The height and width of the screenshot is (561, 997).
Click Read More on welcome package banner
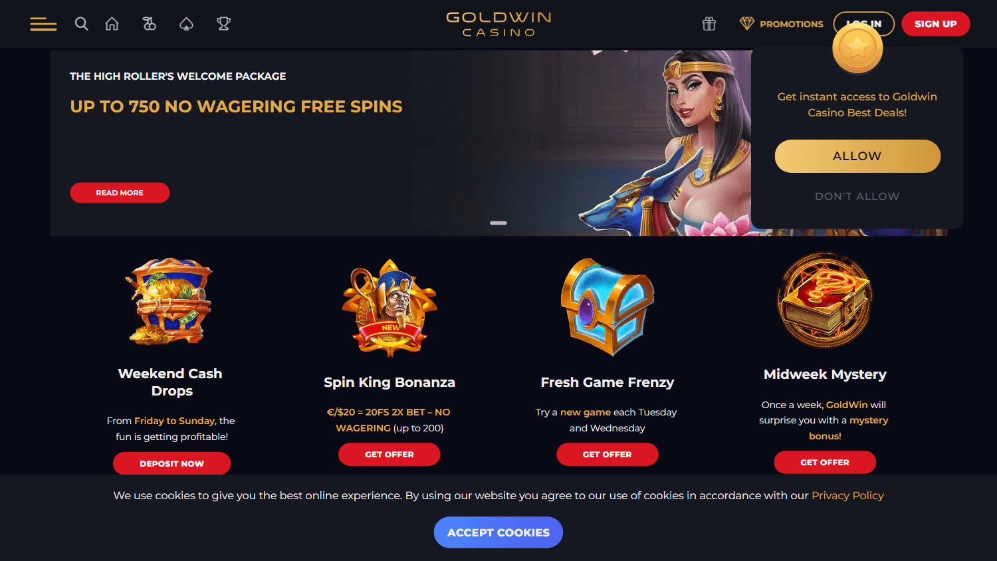point(120,193)
